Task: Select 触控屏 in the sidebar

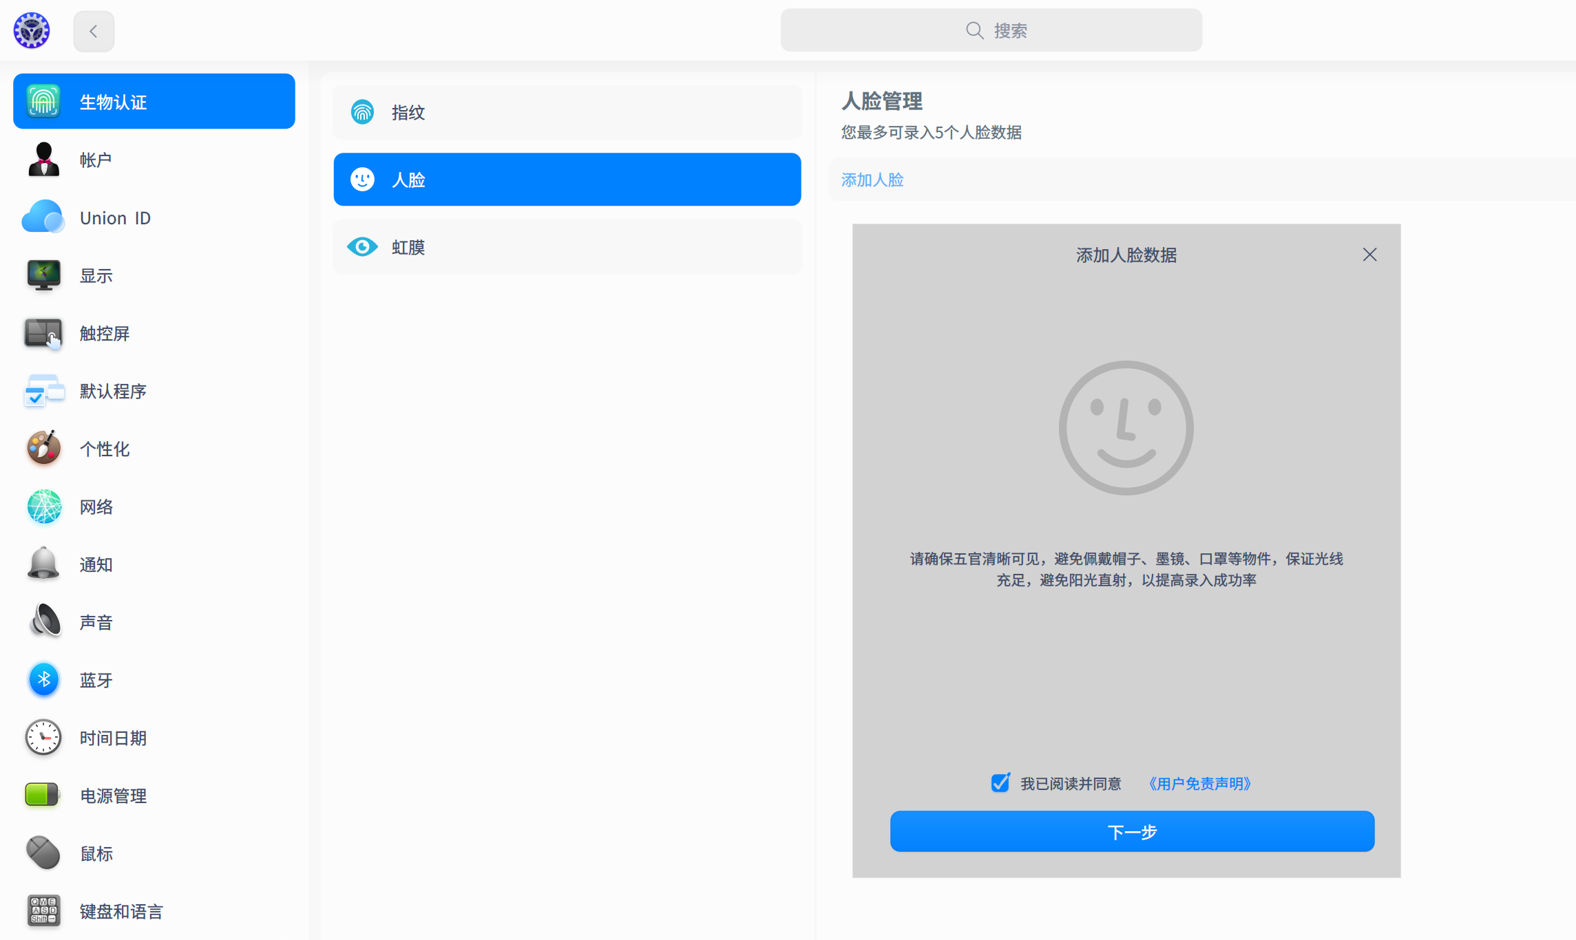Action: coord(43,332)
